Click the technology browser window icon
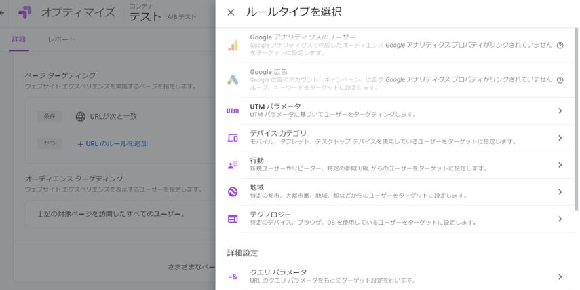The height and width of the screenshot is (290, 580). tap(233, 219)
